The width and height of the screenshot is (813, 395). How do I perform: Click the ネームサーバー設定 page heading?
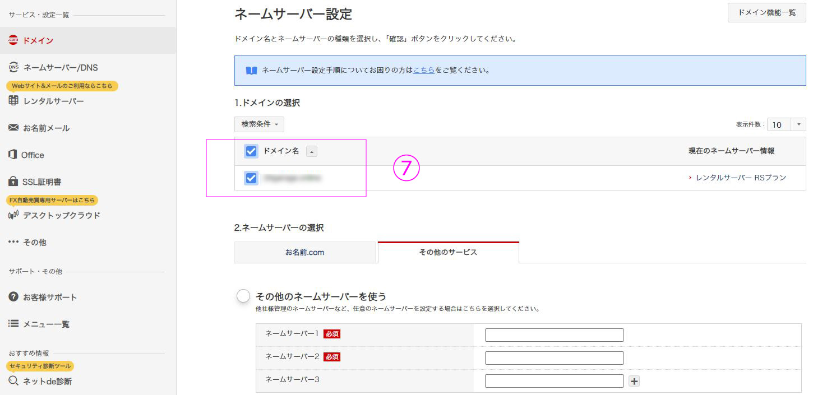(293, 14)
